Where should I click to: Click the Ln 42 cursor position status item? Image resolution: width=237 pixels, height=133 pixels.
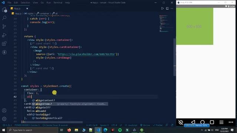pos(91,125)
